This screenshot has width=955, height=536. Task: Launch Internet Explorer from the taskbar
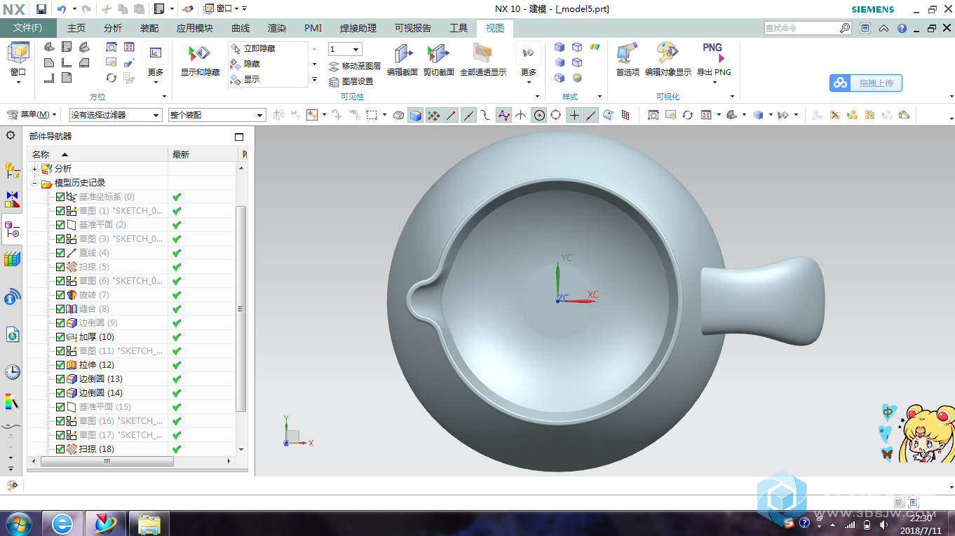point(62,523)
